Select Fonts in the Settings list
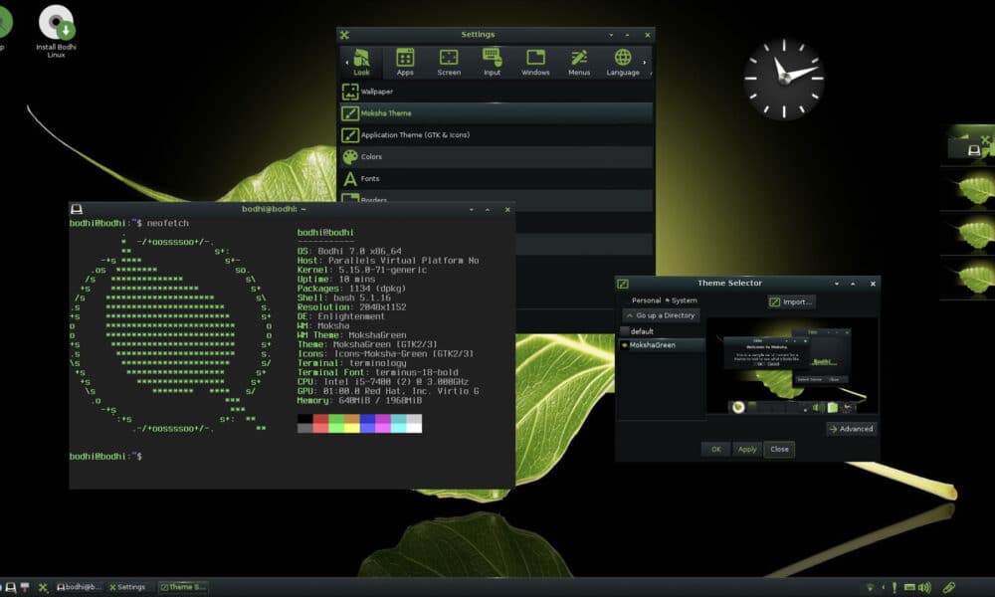 click(497, 178)
